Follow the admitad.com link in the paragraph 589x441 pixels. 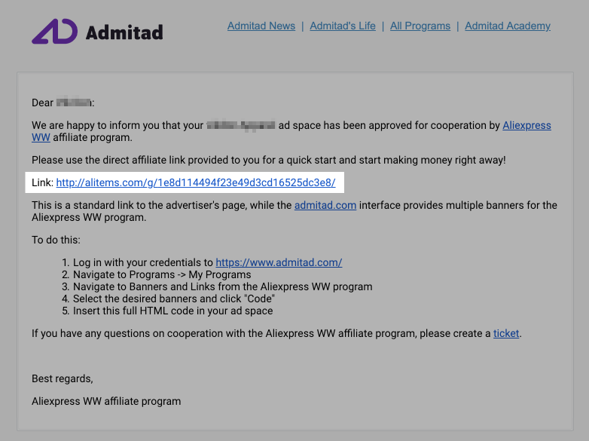point(325,205)
